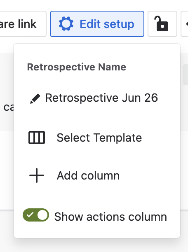188x252 pixels.
Task: Click the checkmark inside the green toggle
Action: tap(30, 215)
